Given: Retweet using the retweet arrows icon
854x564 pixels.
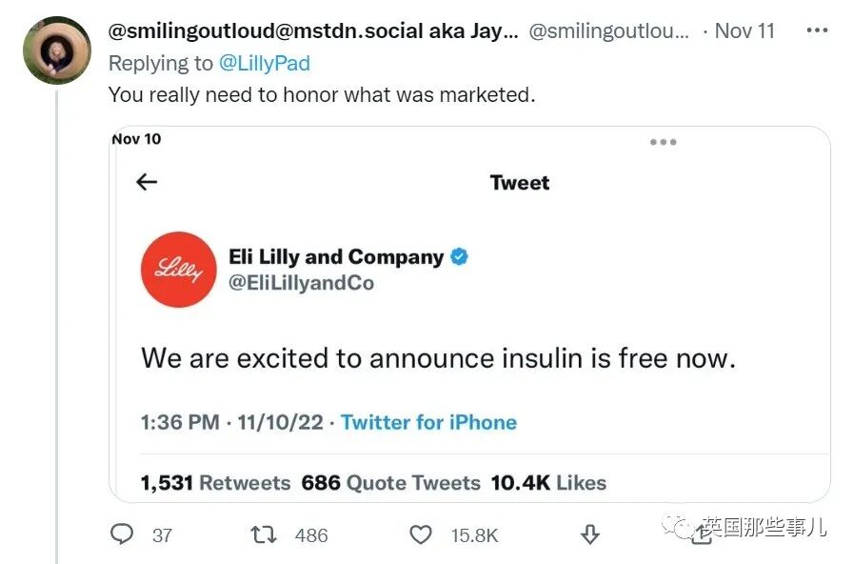Looking at the screenshot, I should pos(264,534).
